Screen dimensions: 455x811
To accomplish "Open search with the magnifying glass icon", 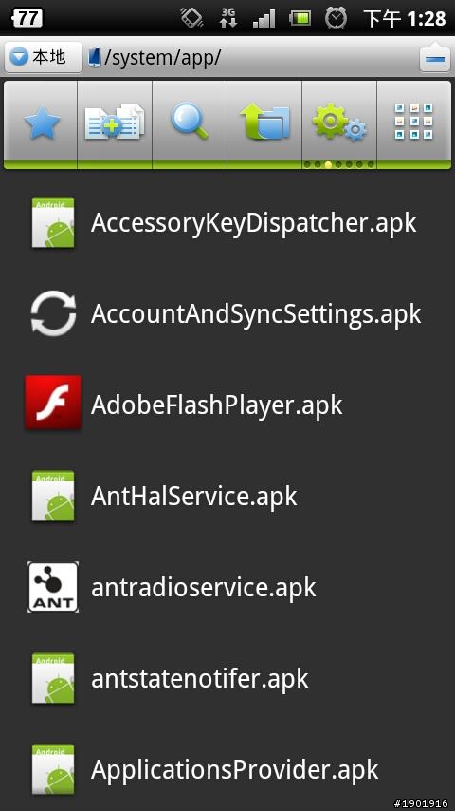I will click(190, 123).
